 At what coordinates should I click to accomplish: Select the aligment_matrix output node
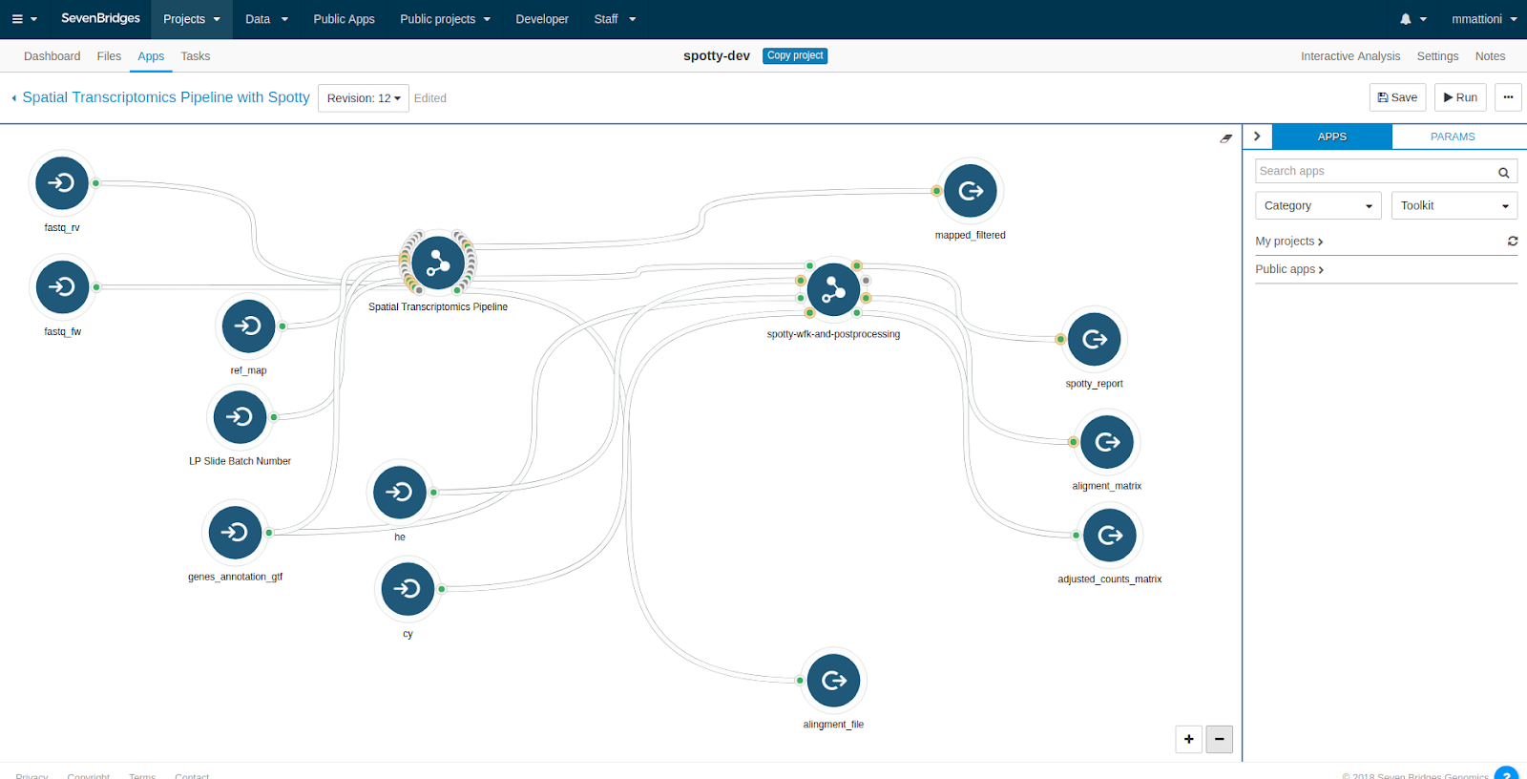[x=1107, y=442]
